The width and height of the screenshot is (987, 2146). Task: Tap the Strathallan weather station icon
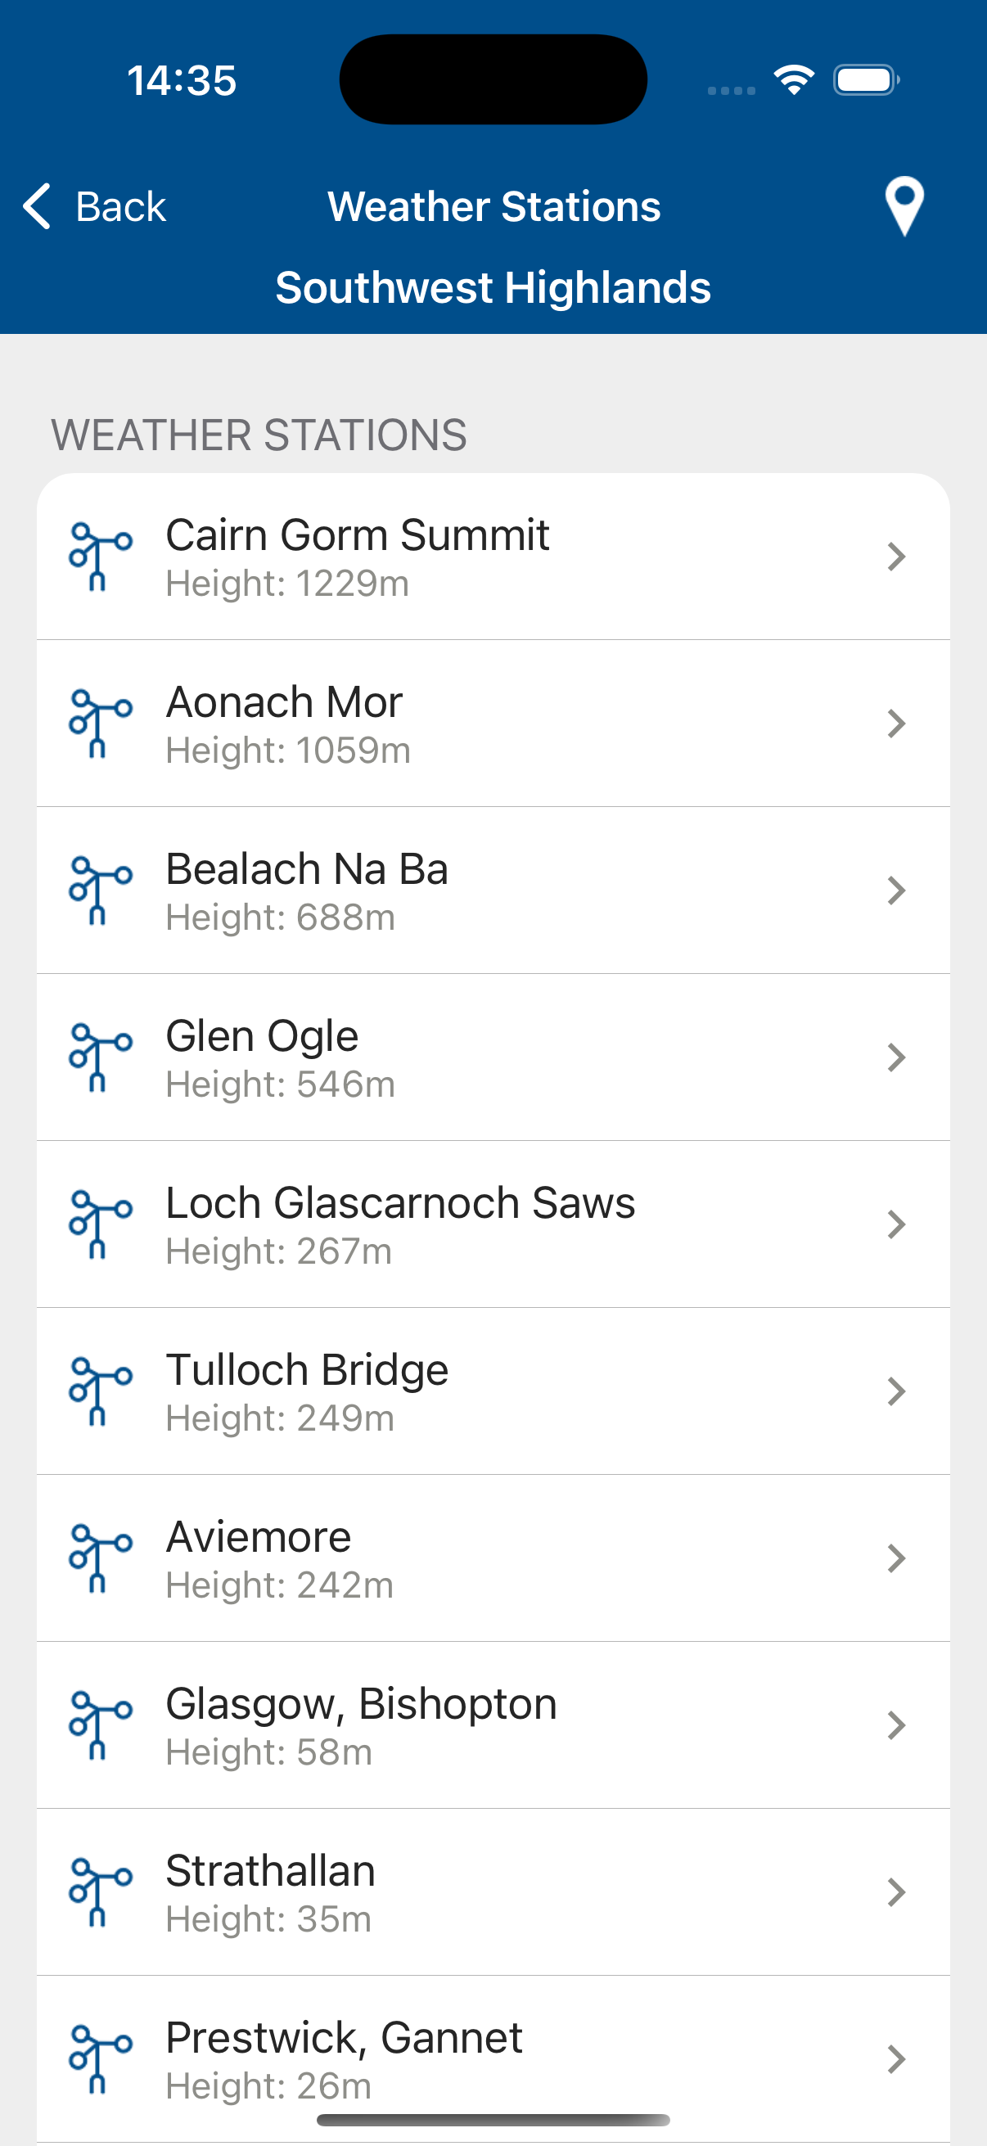(100, 1892)
